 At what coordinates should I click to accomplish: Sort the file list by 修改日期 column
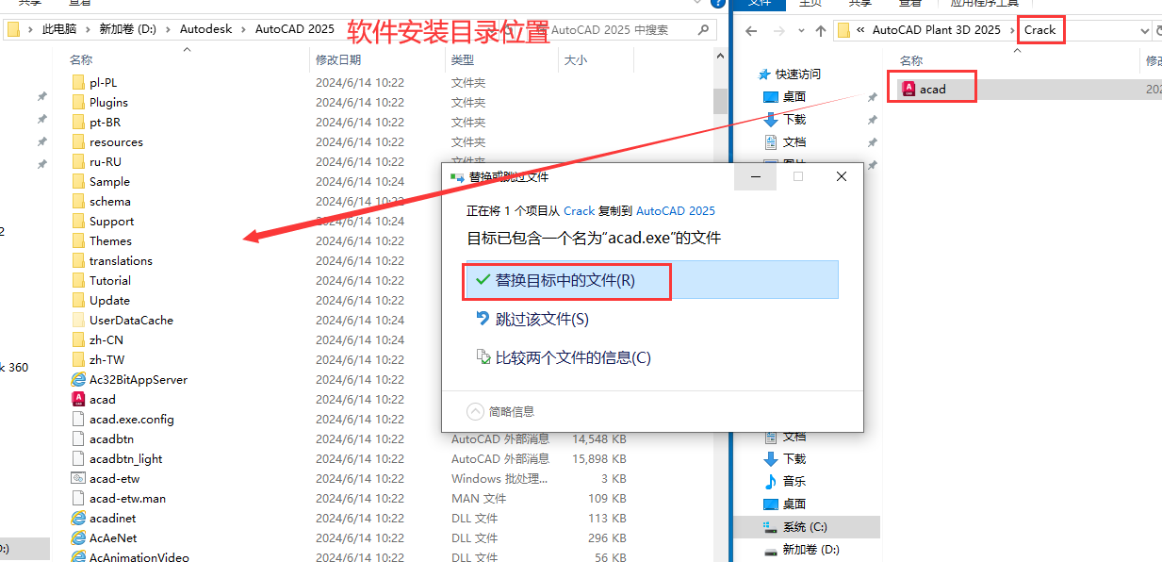point(337,60)
